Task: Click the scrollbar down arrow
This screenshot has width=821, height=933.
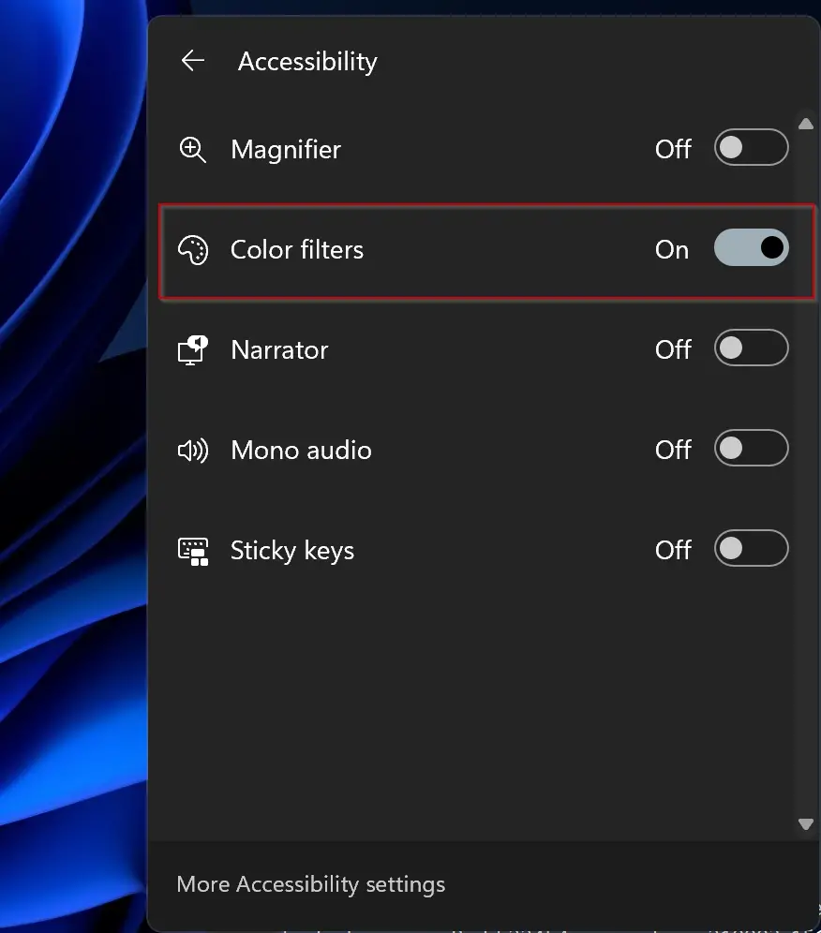Action: tap(805, 824)
